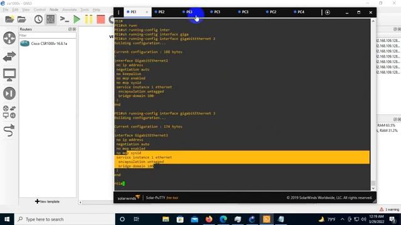Open the Help menu in GNS3
Screen dimensions: 401x225
pyautogui.click(x=96, y=10)
